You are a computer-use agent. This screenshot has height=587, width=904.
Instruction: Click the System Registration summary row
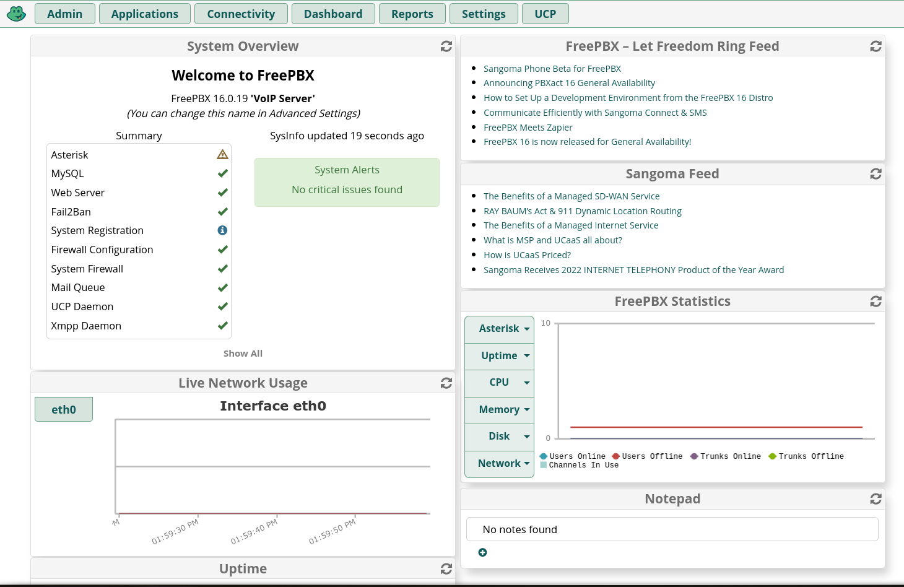139,230
